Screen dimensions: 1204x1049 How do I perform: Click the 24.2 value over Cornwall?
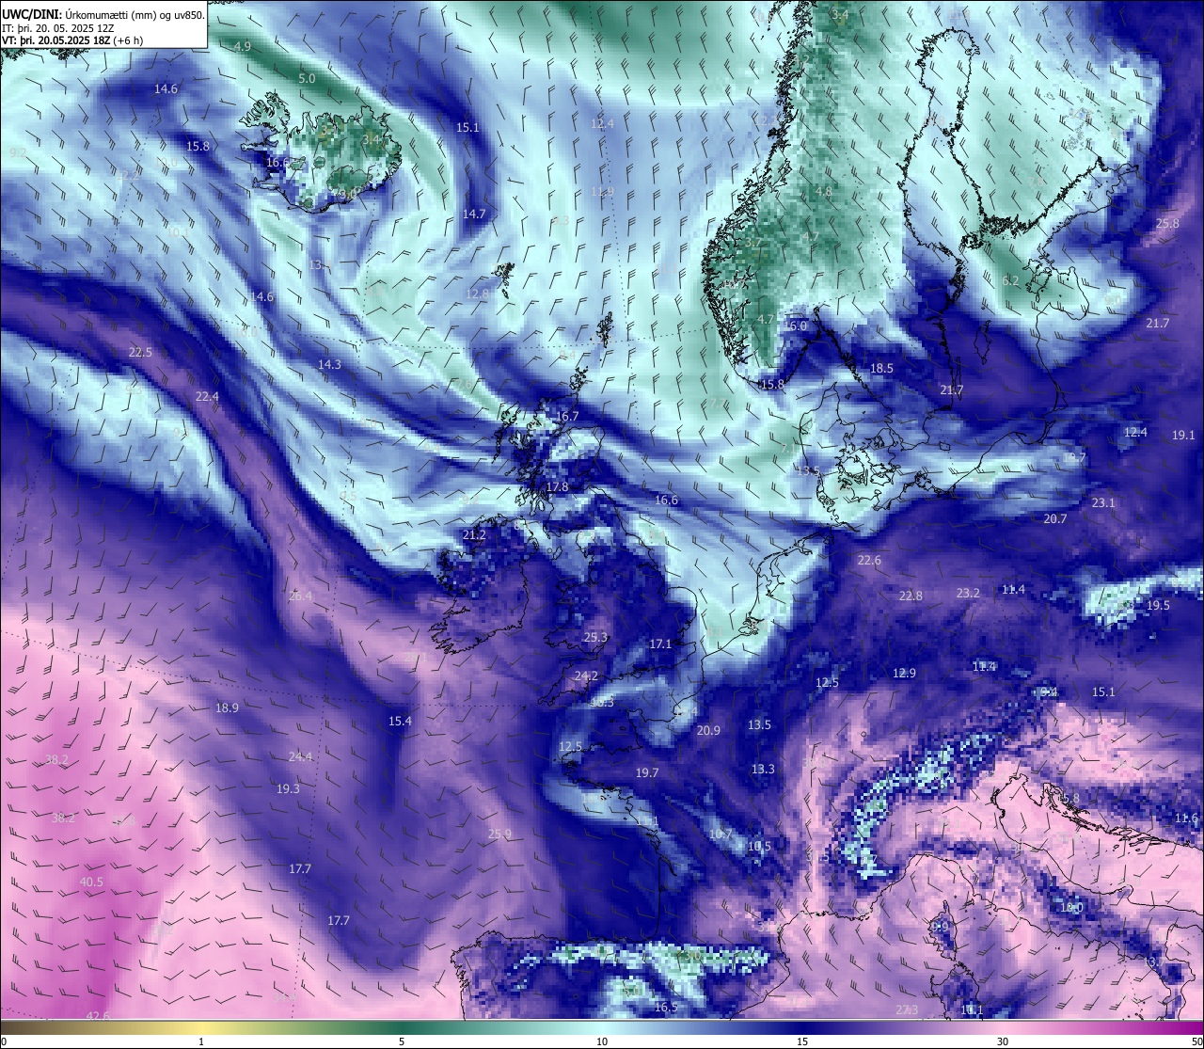point(586,675)
